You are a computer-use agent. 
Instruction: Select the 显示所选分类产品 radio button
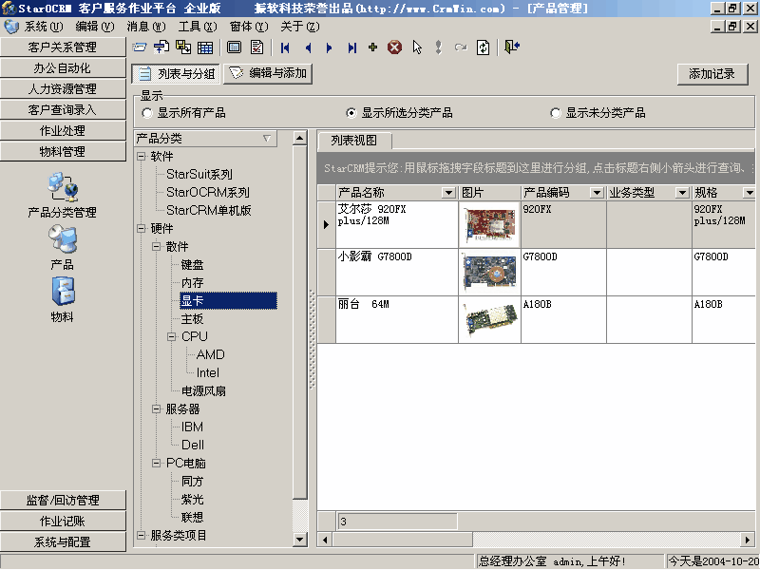point(351,113)
